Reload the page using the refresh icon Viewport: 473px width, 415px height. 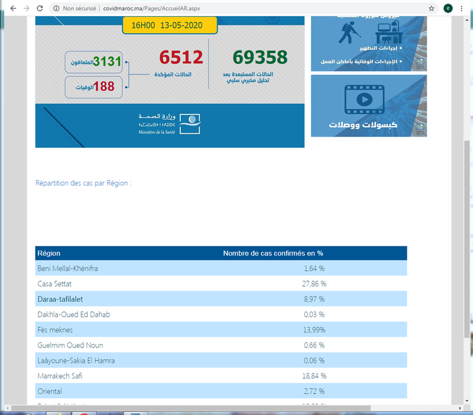click(39, 8)
